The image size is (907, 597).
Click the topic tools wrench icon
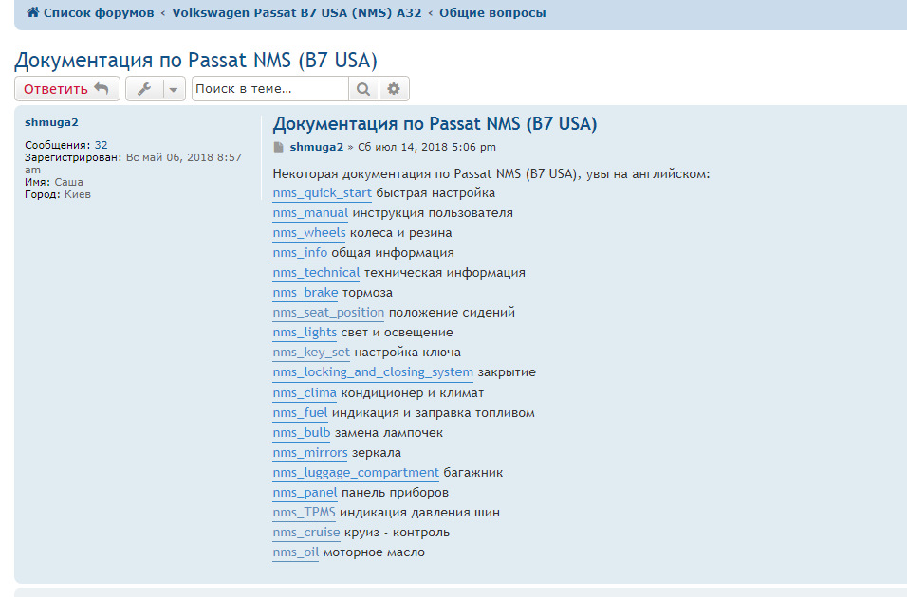pos(144,89)
